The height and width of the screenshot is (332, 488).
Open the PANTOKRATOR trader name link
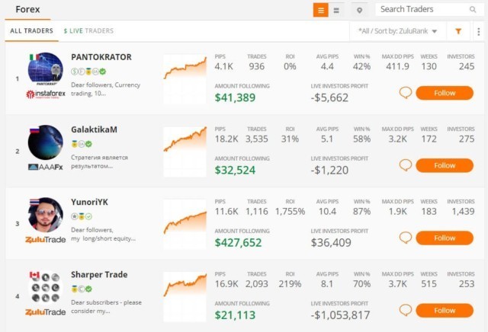pyautogui.click(x=101, y=57)
